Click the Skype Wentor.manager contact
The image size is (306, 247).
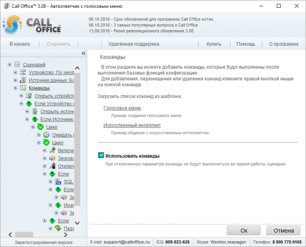coord(228,242)
